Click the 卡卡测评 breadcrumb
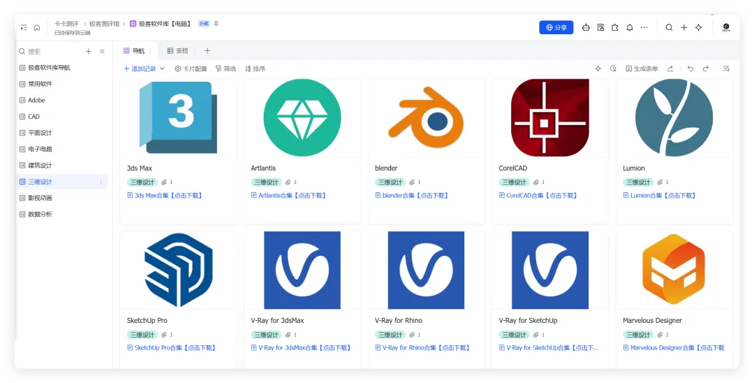Viewport: 754px width, 383px height. 66,24
